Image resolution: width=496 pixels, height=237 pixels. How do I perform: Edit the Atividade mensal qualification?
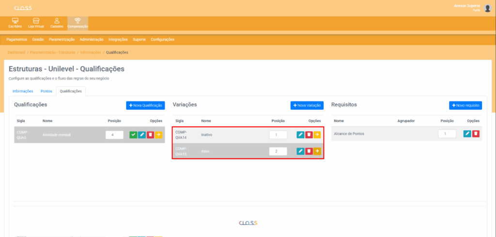141,135
